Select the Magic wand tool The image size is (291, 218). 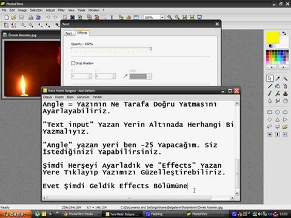coord(286,79)
